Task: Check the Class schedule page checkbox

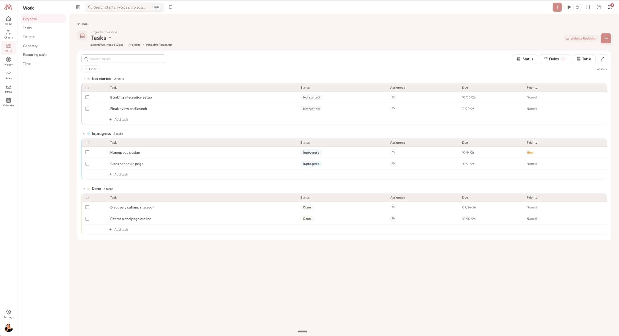Action: (87, 164)
